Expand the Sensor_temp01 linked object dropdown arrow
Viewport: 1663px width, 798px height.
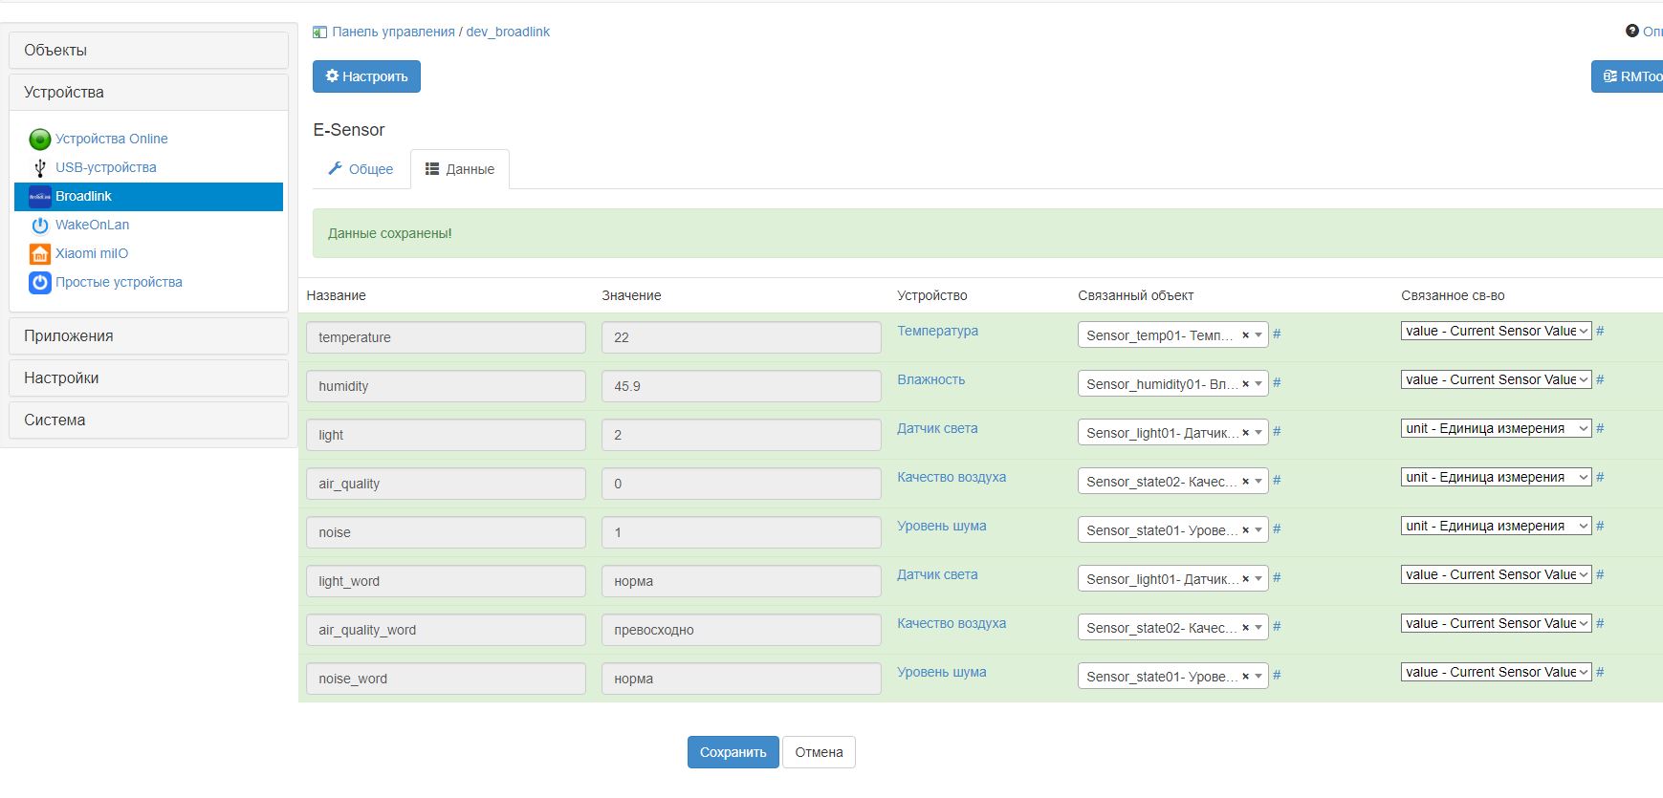[x=1258, y=335]
